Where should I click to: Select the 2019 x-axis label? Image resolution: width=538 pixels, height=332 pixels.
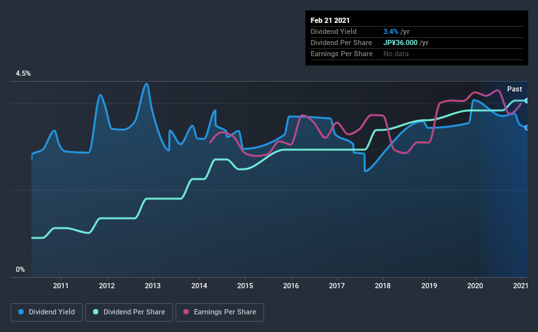click(x=429, y=286)
